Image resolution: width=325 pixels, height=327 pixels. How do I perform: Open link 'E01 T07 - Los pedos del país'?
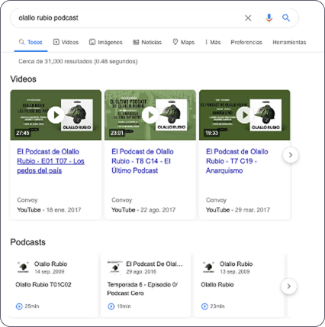[x=50, y=161]
